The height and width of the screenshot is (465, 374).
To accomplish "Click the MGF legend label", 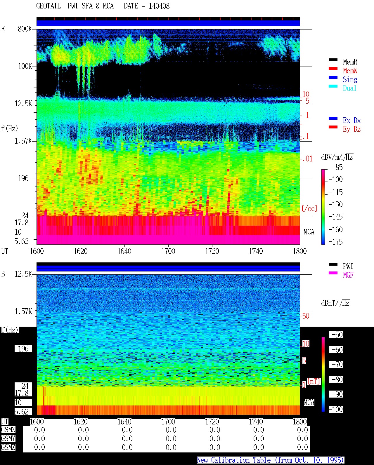I will click(x=348, y=275).
